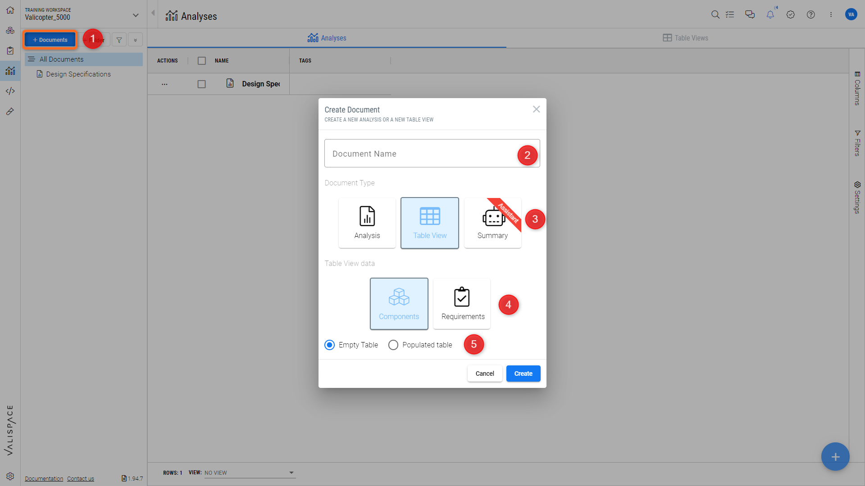Expand the double-chevron button in documents panel
Image resolution: width=865 pixels, height=486 pixels.
[x=135, y=40]
